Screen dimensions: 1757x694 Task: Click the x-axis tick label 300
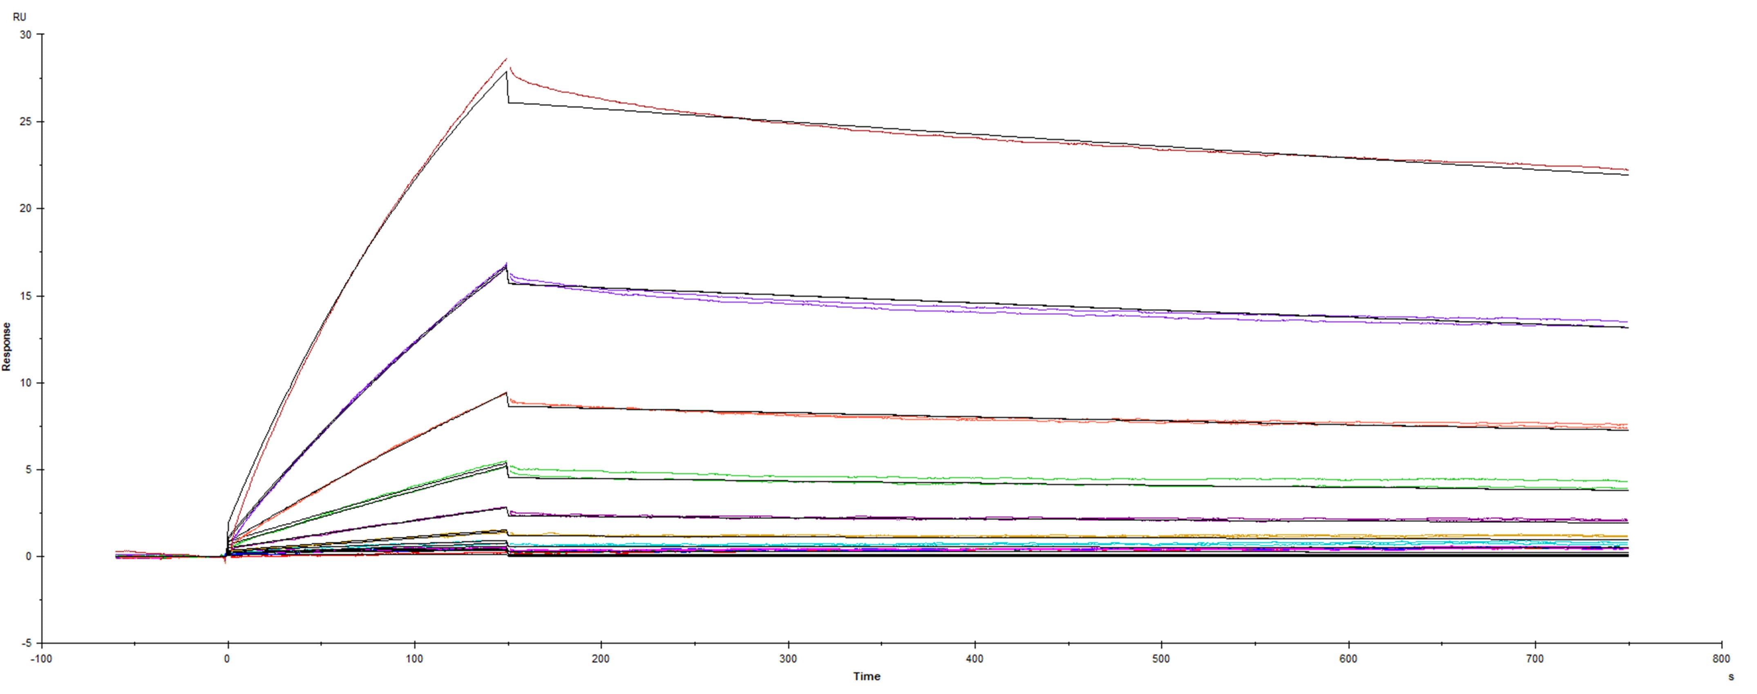click(x=788, y=659)
